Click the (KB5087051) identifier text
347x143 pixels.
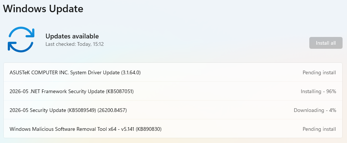(120, 91)
